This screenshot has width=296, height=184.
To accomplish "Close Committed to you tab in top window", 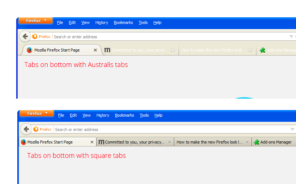I will [173, 50].
